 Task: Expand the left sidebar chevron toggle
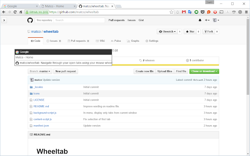[4, 20]
